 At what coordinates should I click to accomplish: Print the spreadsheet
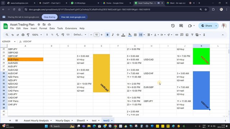[x=23, y=35]
